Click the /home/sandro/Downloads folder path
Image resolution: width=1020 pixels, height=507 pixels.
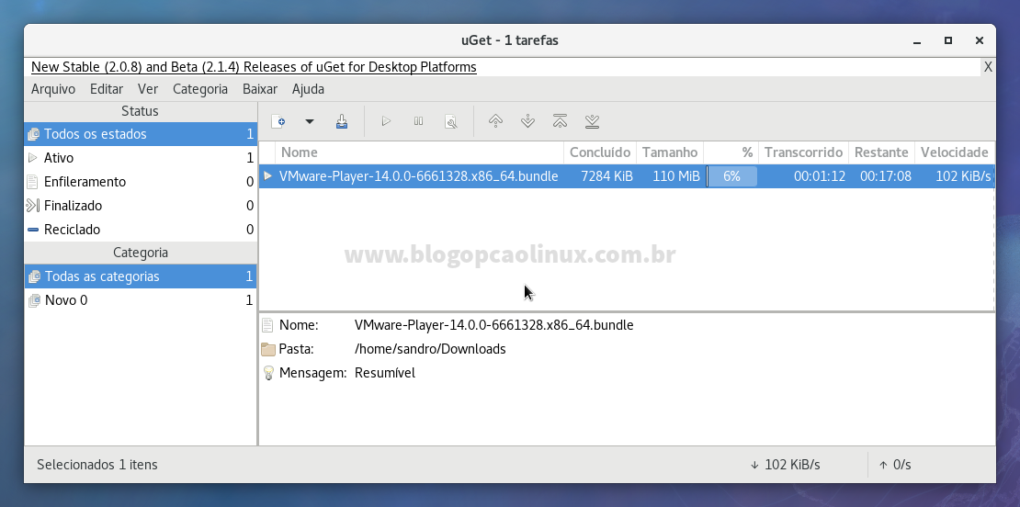tap(430, 349)
